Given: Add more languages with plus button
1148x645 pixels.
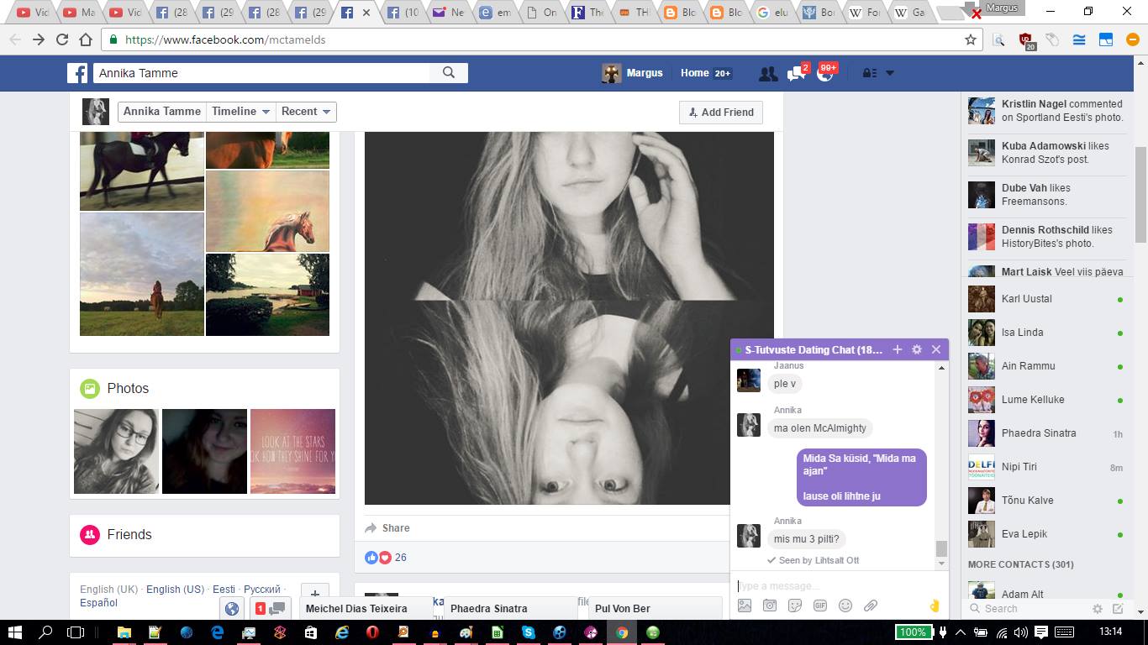Looking at the screenshot, I should [315, 594].
